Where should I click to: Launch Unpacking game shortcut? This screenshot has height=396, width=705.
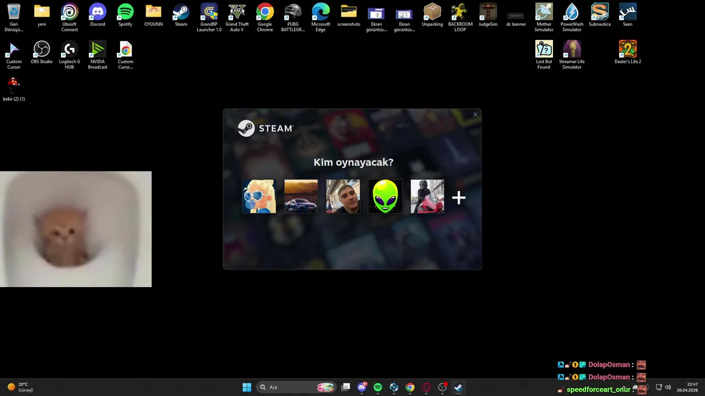point(432,15)
